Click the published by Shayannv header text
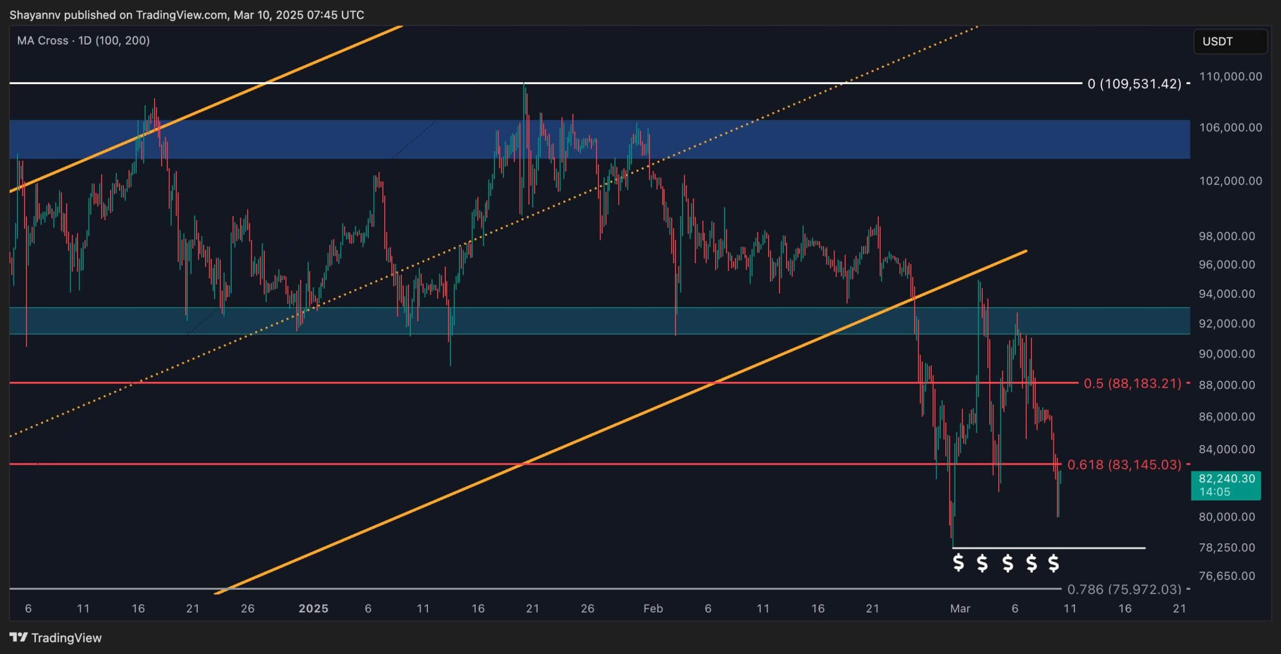Screen dimensions: 1281x654 [x=187, y=15]
